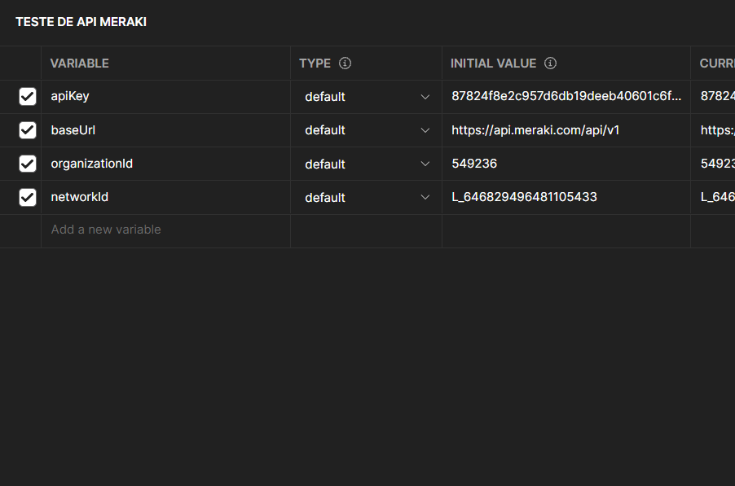
Task: Expand type dropdown for baseUrl
Action: tap(366, 130)
